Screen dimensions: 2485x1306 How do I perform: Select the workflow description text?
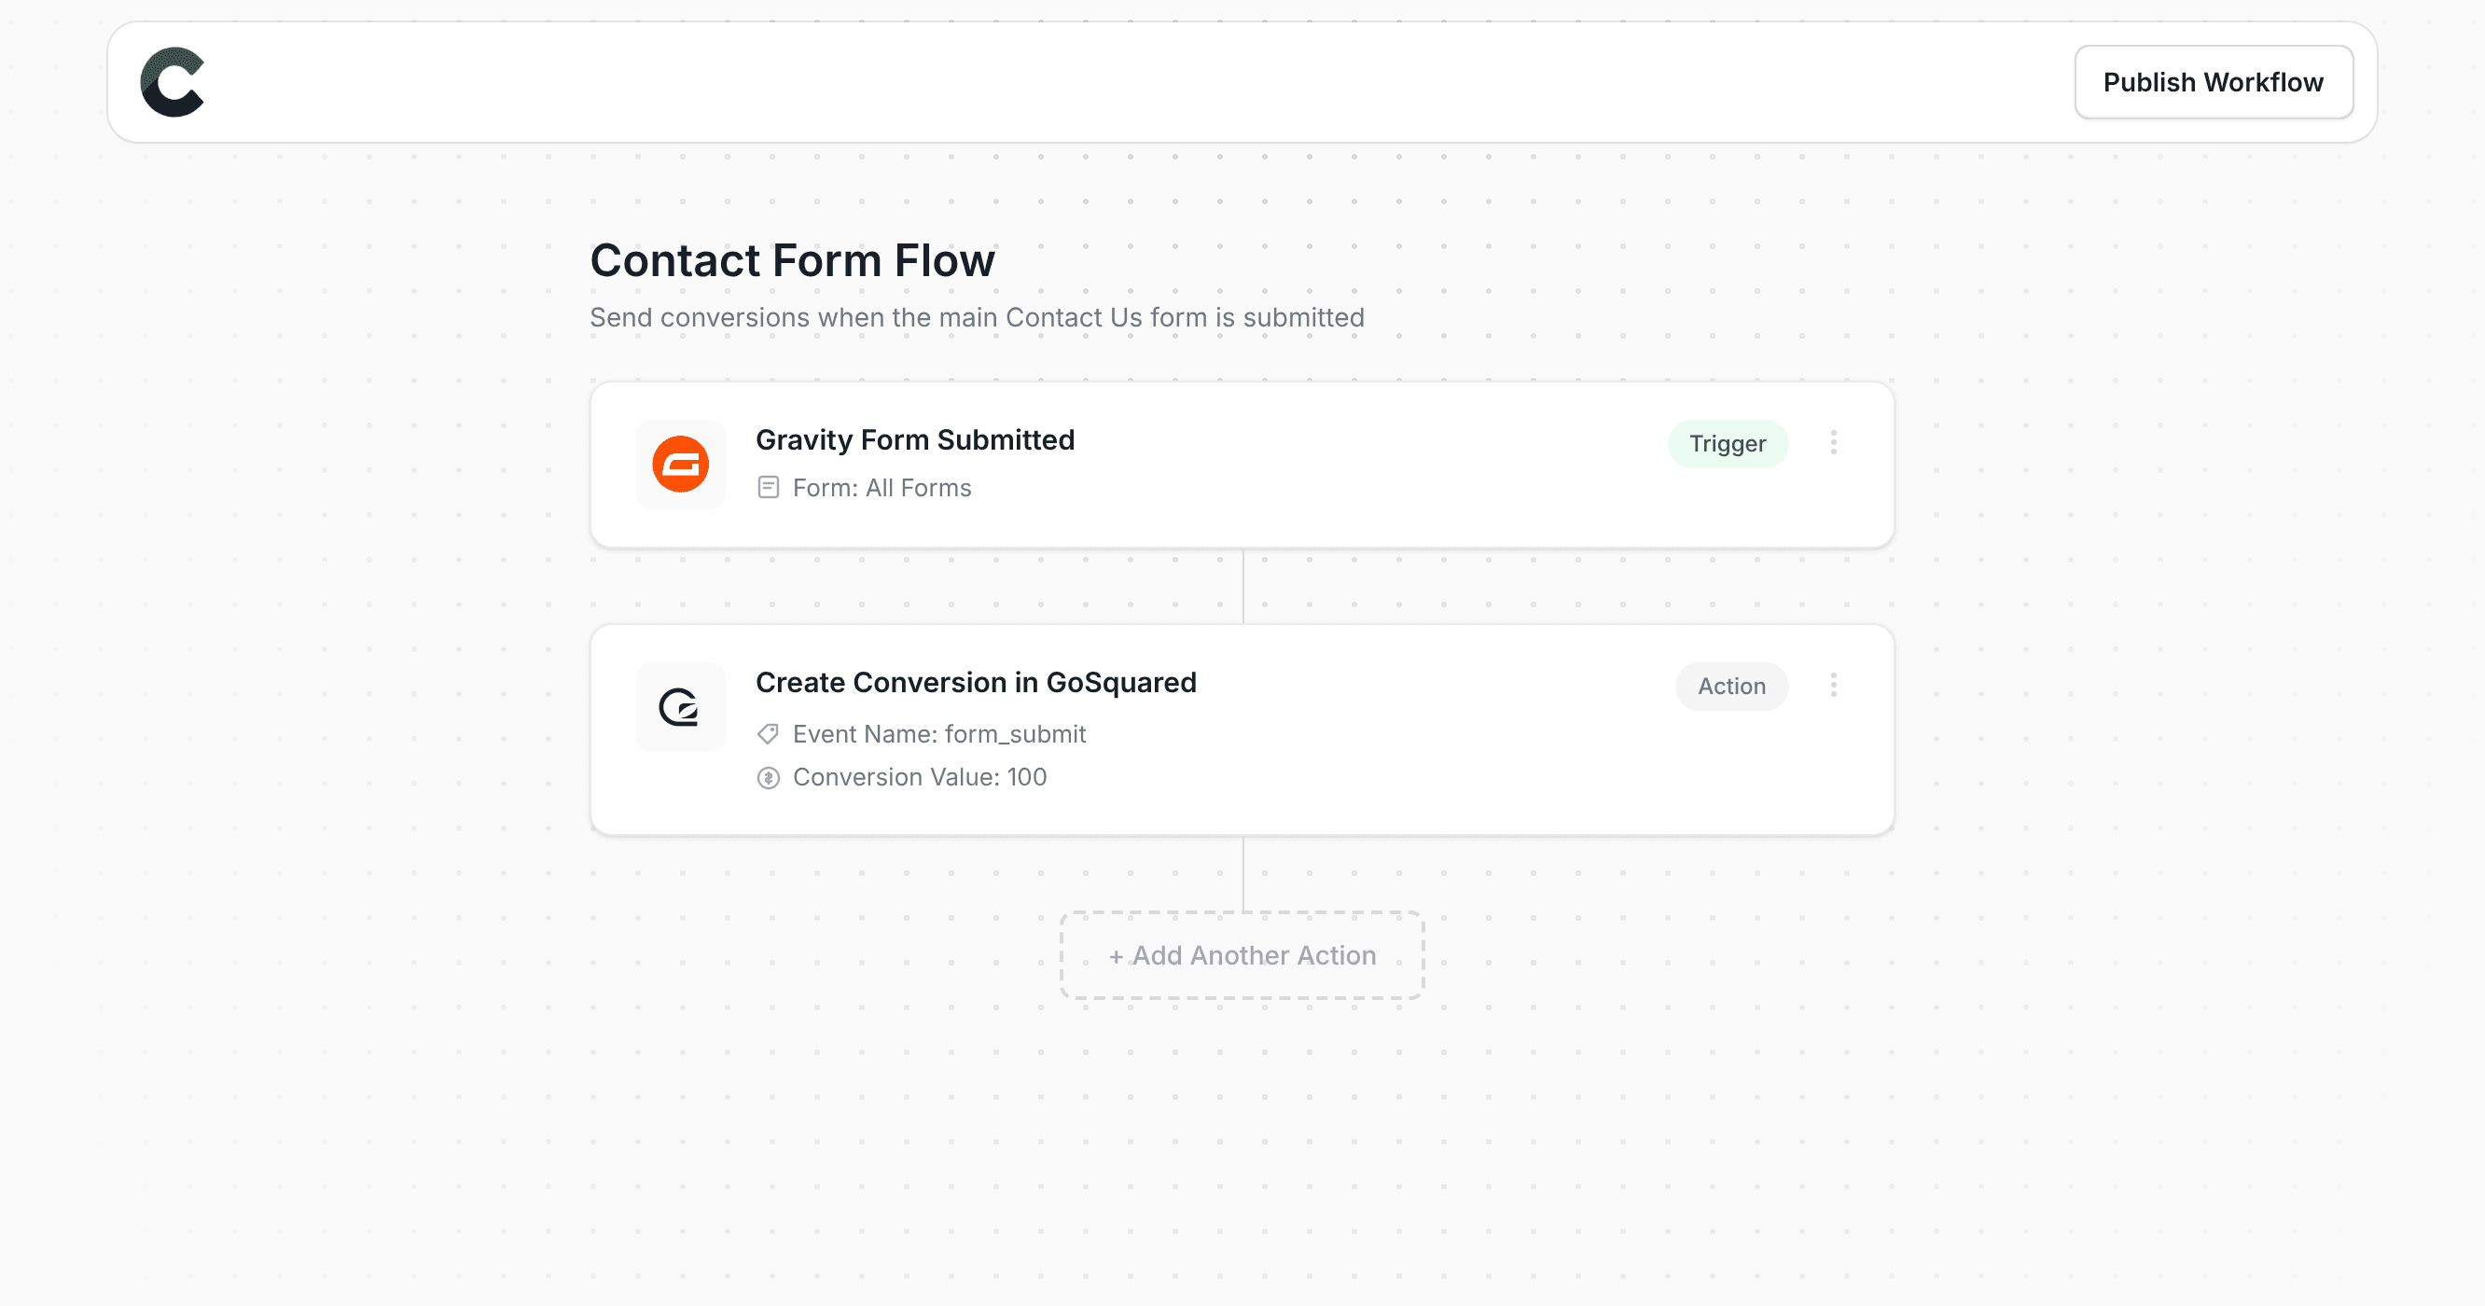click(978, 316)
